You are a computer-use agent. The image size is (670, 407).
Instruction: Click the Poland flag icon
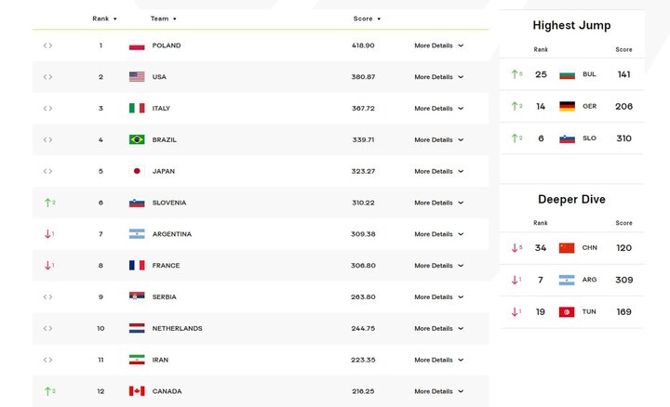[x=137, y=46]
